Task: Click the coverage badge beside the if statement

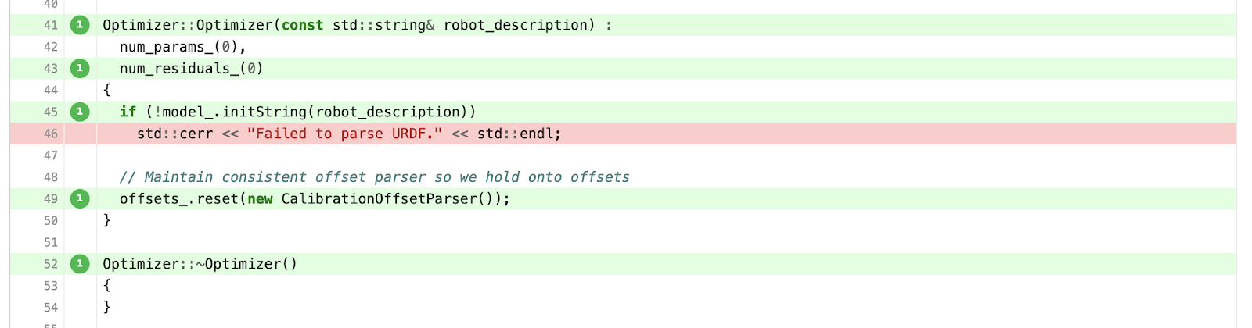Action: [x=80, y=112]
